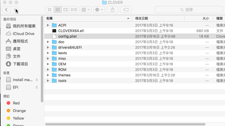Click the horizontal scrollbar at bottom
Screen dimensions: 225x126
coord(125,124)
